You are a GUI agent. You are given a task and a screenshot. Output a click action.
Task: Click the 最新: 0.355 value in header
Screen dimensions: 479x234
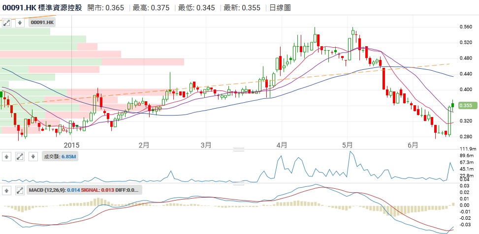(x=244, y=8)
